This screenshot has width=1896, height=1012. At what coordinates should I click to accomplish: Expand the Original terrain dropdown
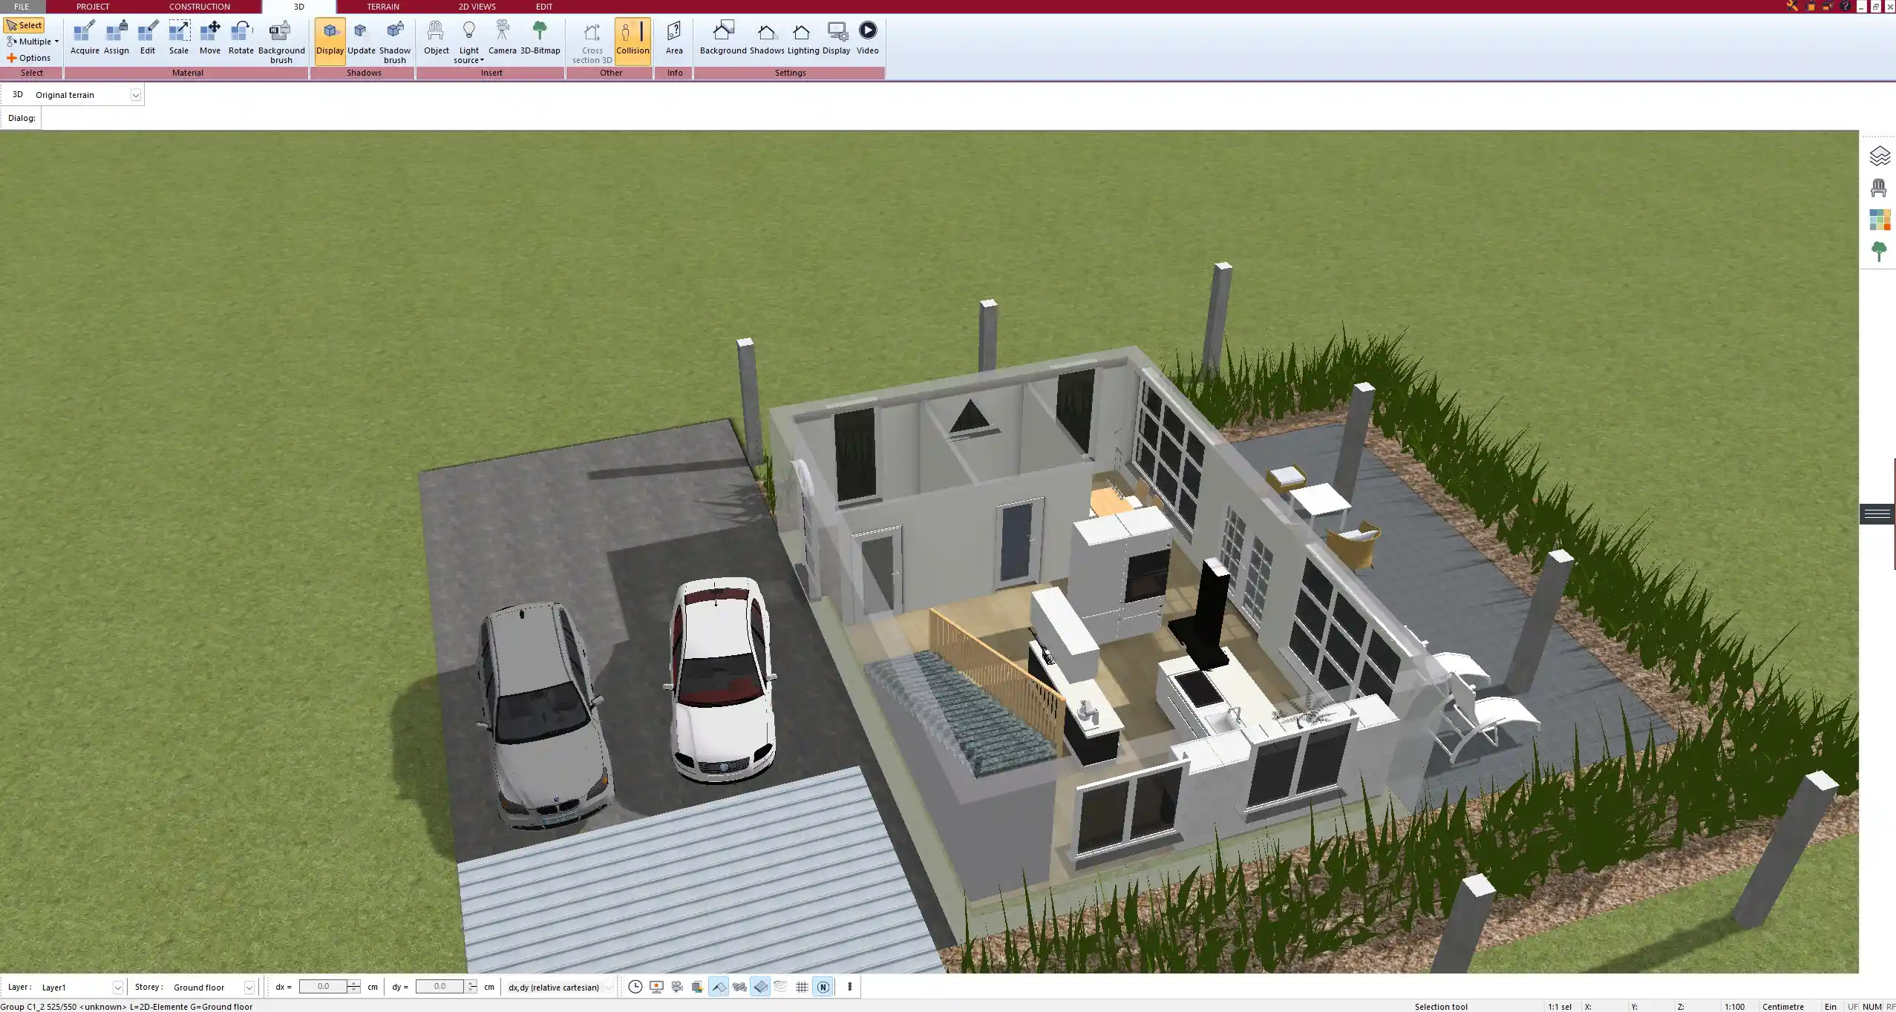coord(135,95)
